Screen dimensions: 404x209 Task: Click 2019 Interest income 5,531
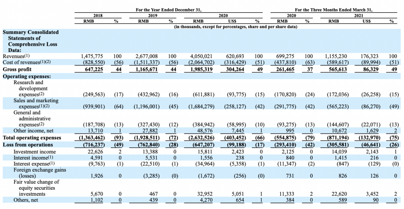[x=151, y=158]
